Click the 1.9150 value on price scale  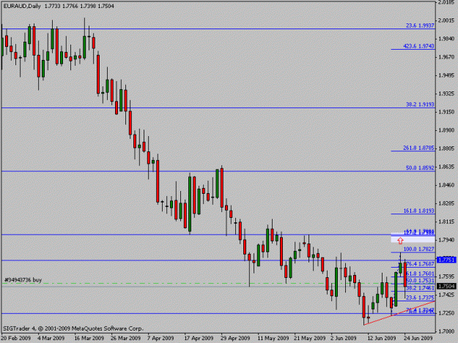pyautogui.click(x=446, y=112)
